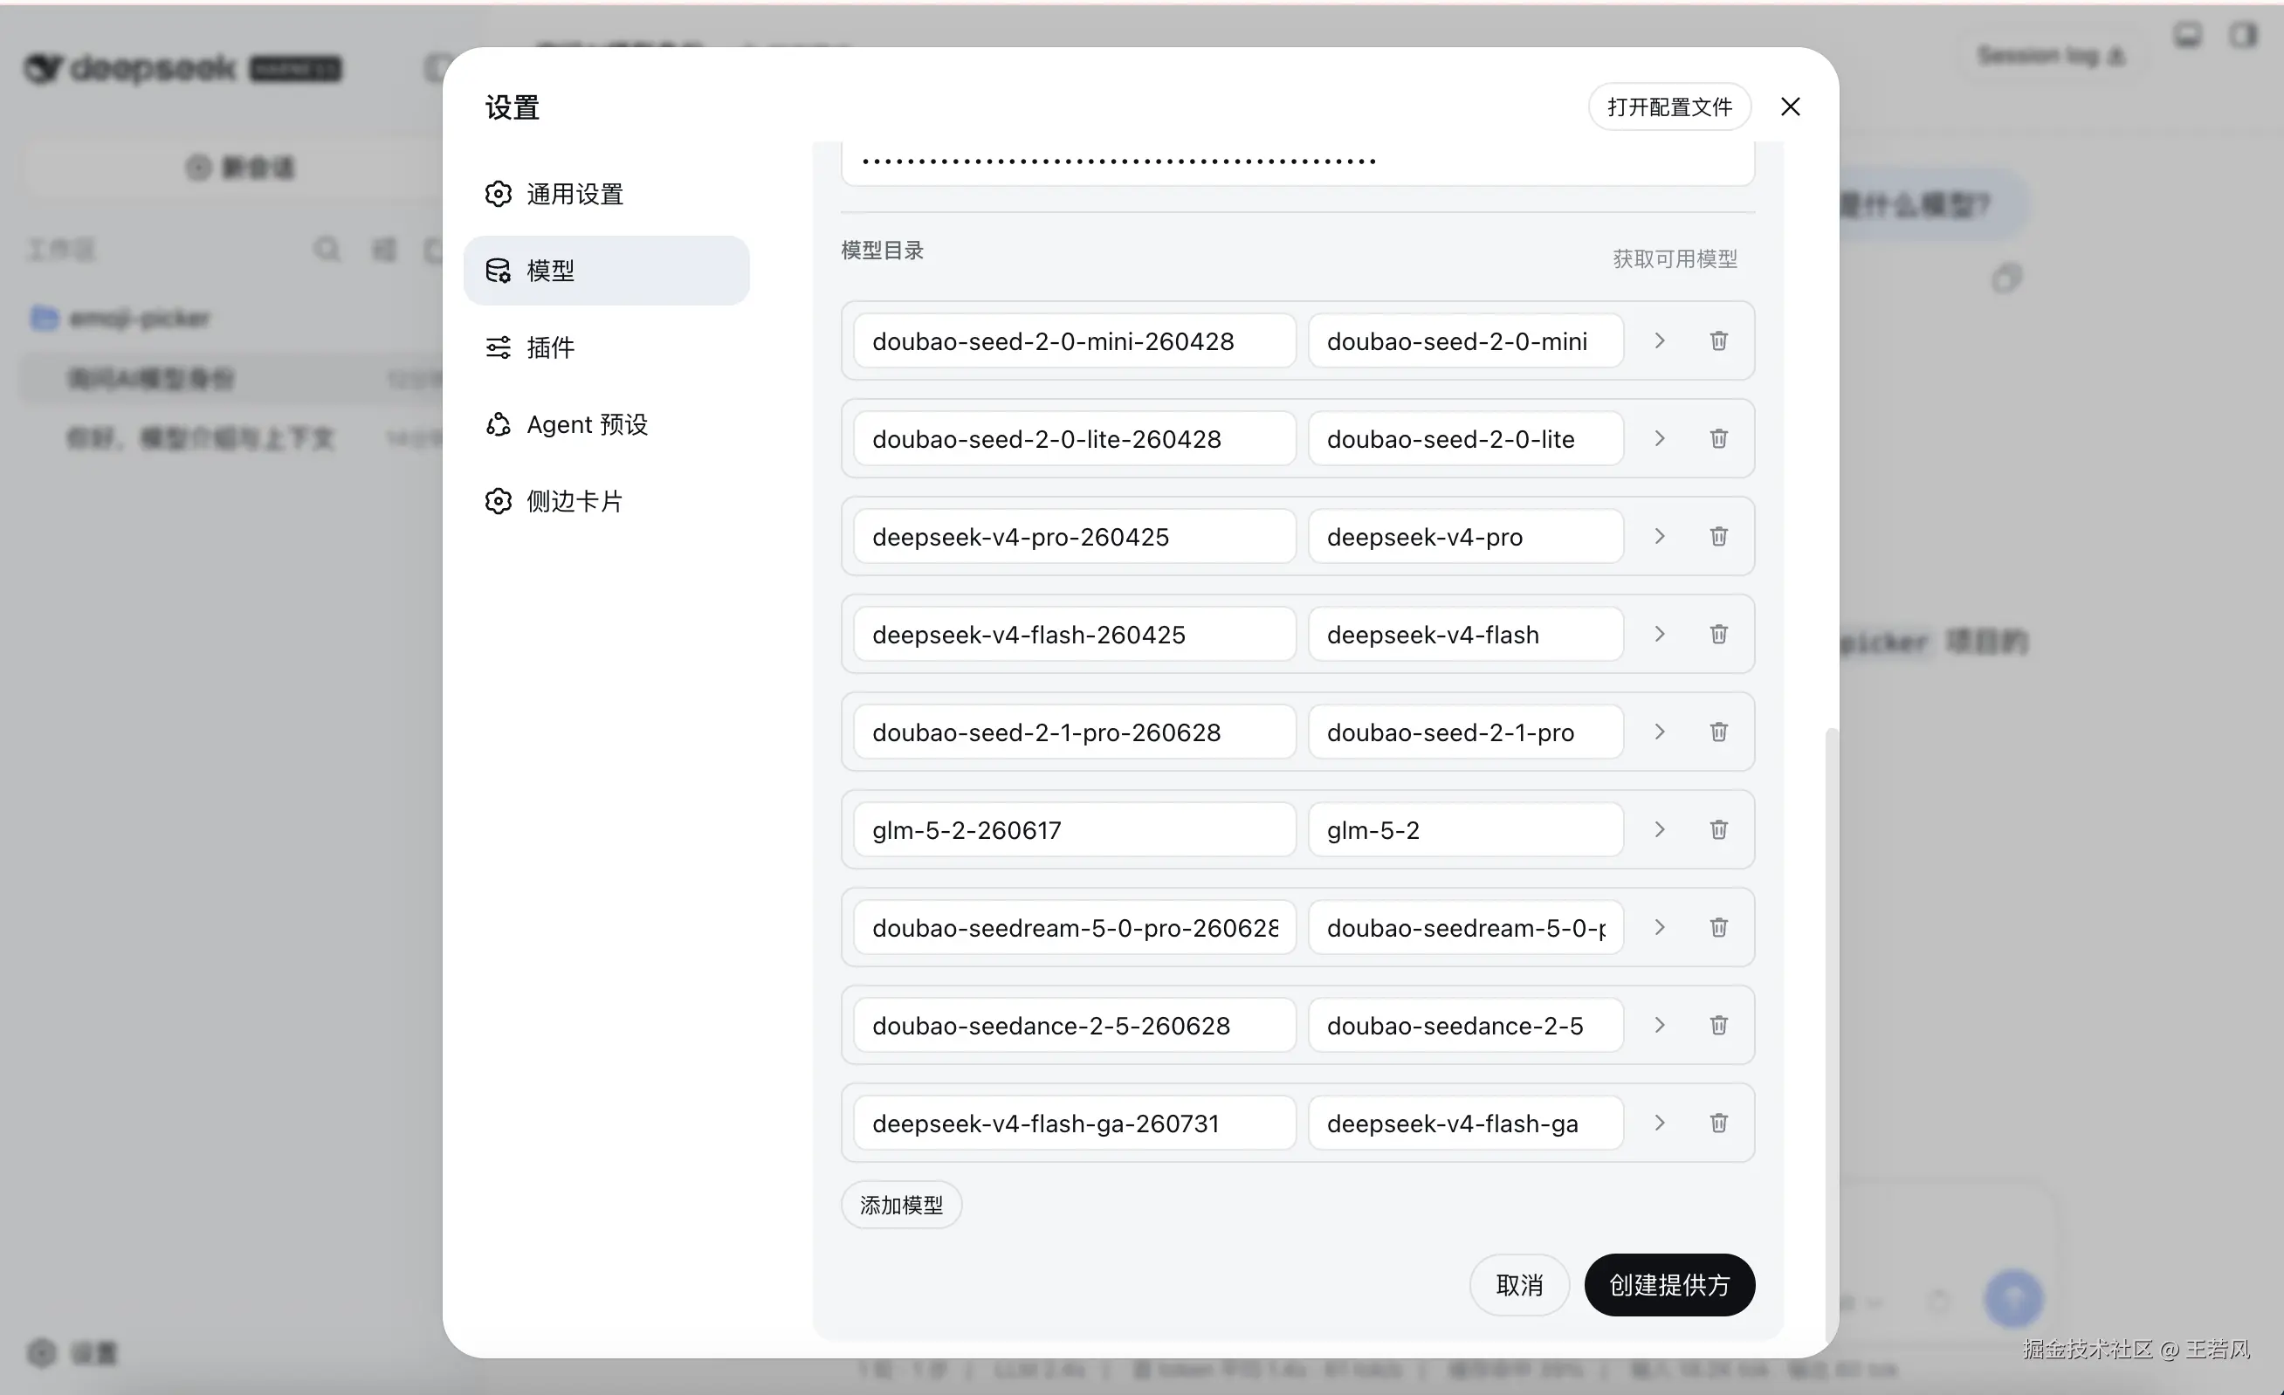Select the 模型 settings section
This screenshot has width=2284, height=1395.
[x=606, y=271]
